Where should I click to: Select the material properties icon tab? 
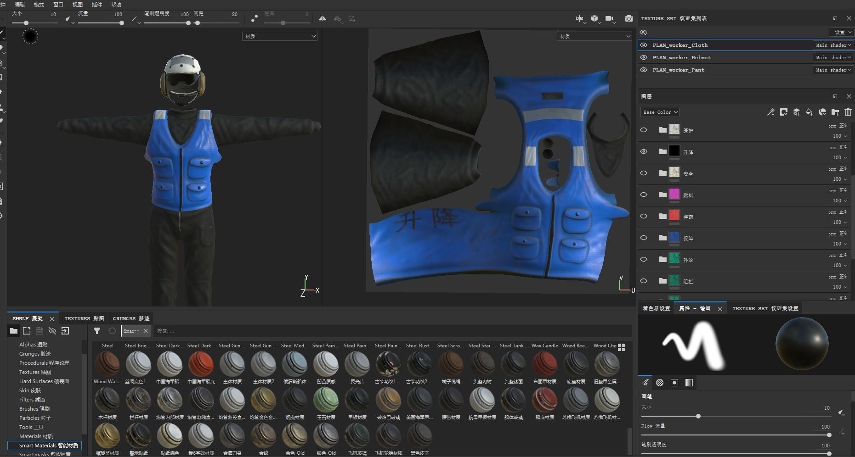pyautogui.click(x=689, y=382)
